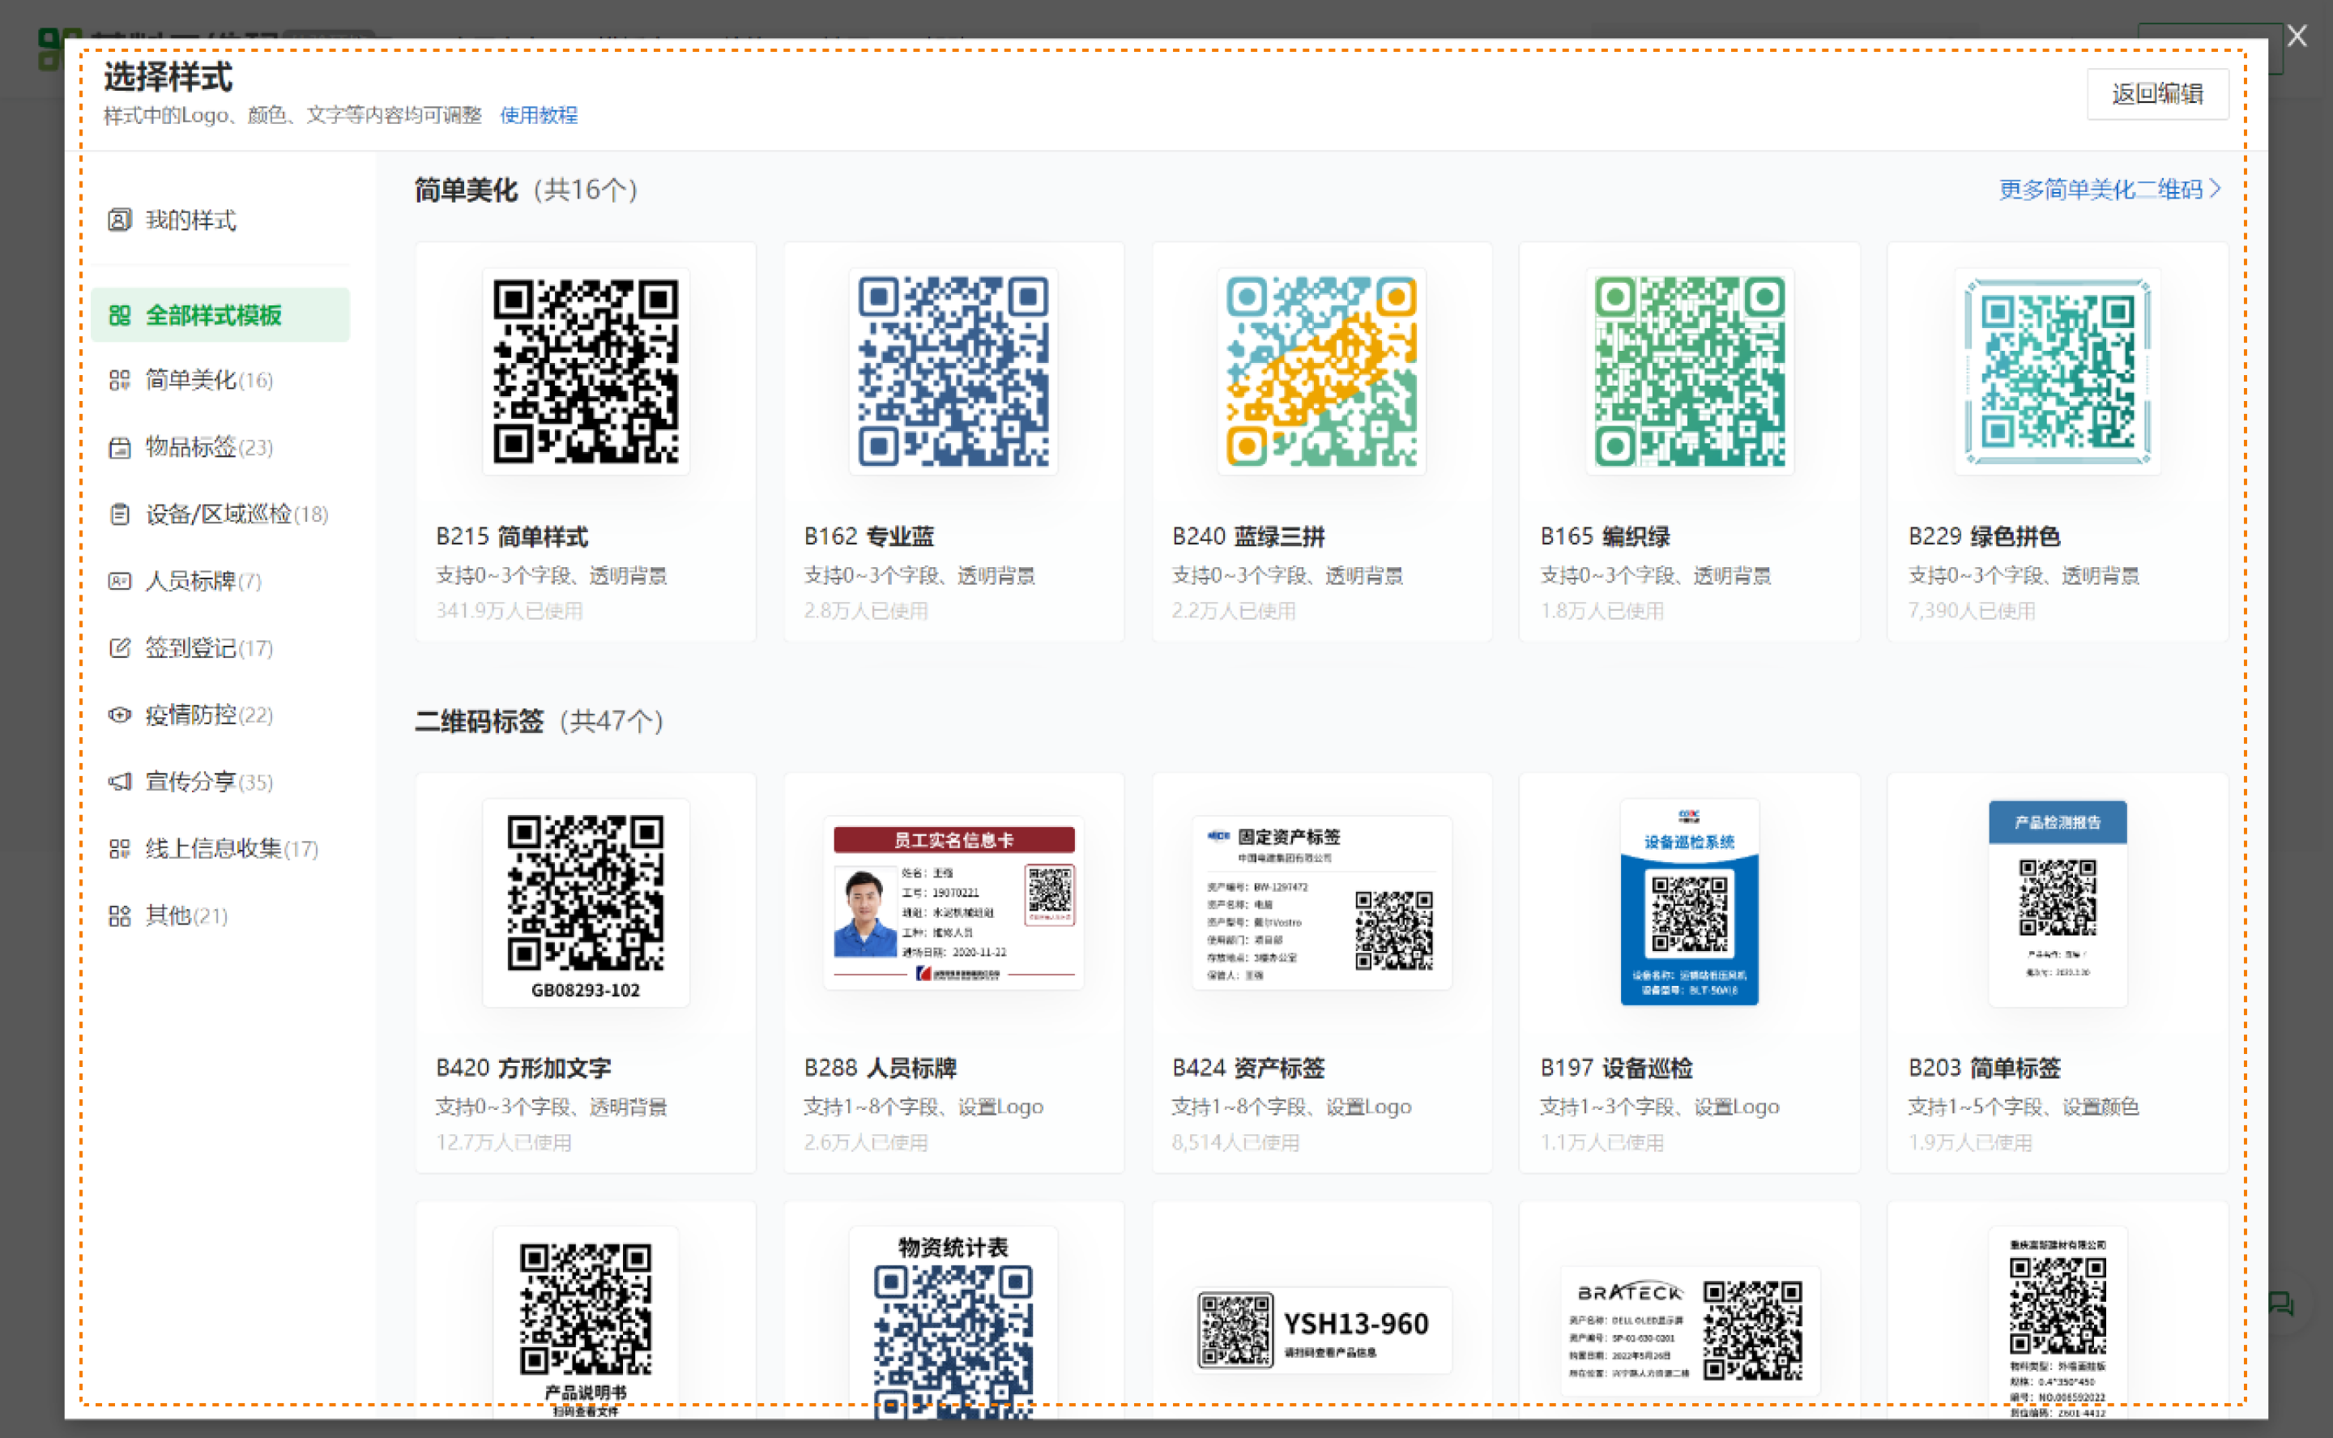Select the B165 编织绿 QR thumbnail
Image resolution: width=2333 pixels, height=1438 pixels.
(1689, 371)
